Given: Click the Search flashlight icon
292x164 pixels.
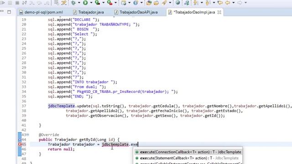Looking at the screenshot, I should [x=164, y=3].
